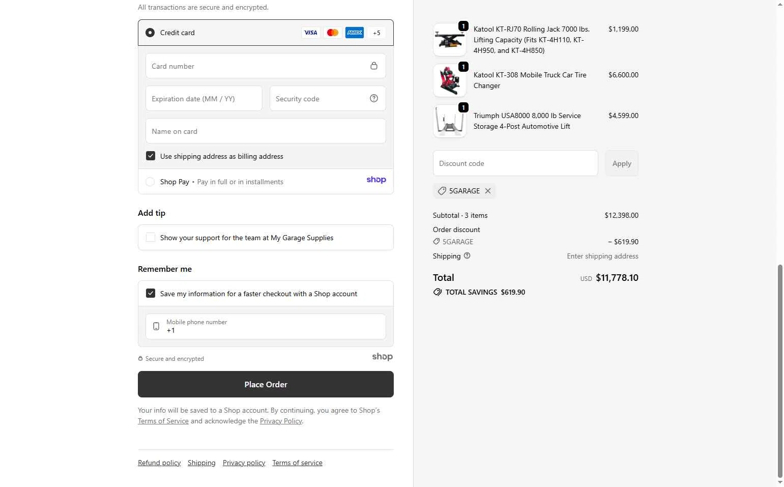784x487 pixels.
Task: Click the Visa card icon
Action: [310, 33]
